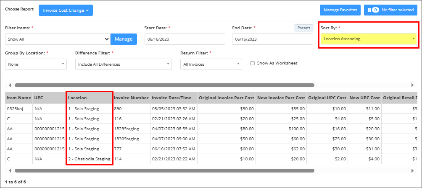Click invoice number 777

117,149
